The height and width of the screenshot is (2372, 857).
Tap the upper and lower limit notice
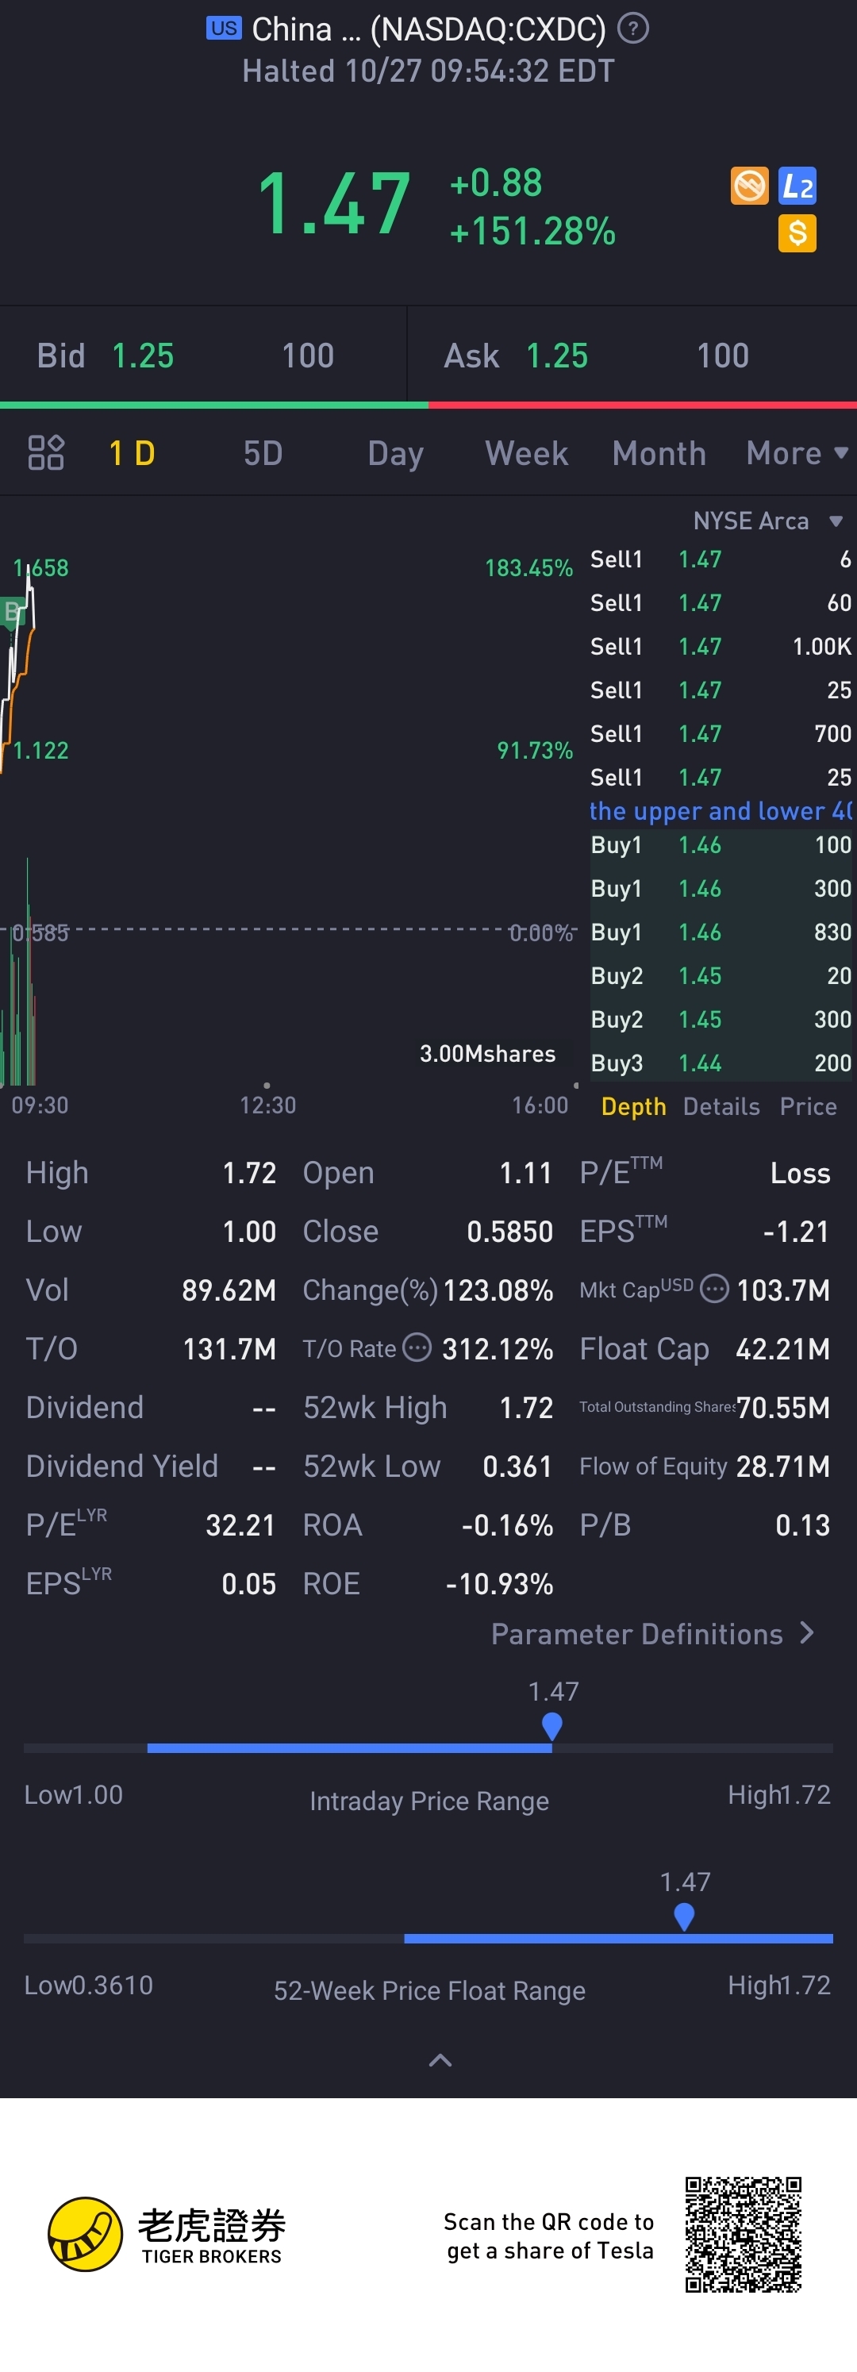point(721,811)
